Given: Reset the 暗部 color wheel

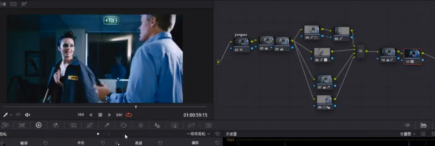Looking at the screenshot, I should click(46, 143).
